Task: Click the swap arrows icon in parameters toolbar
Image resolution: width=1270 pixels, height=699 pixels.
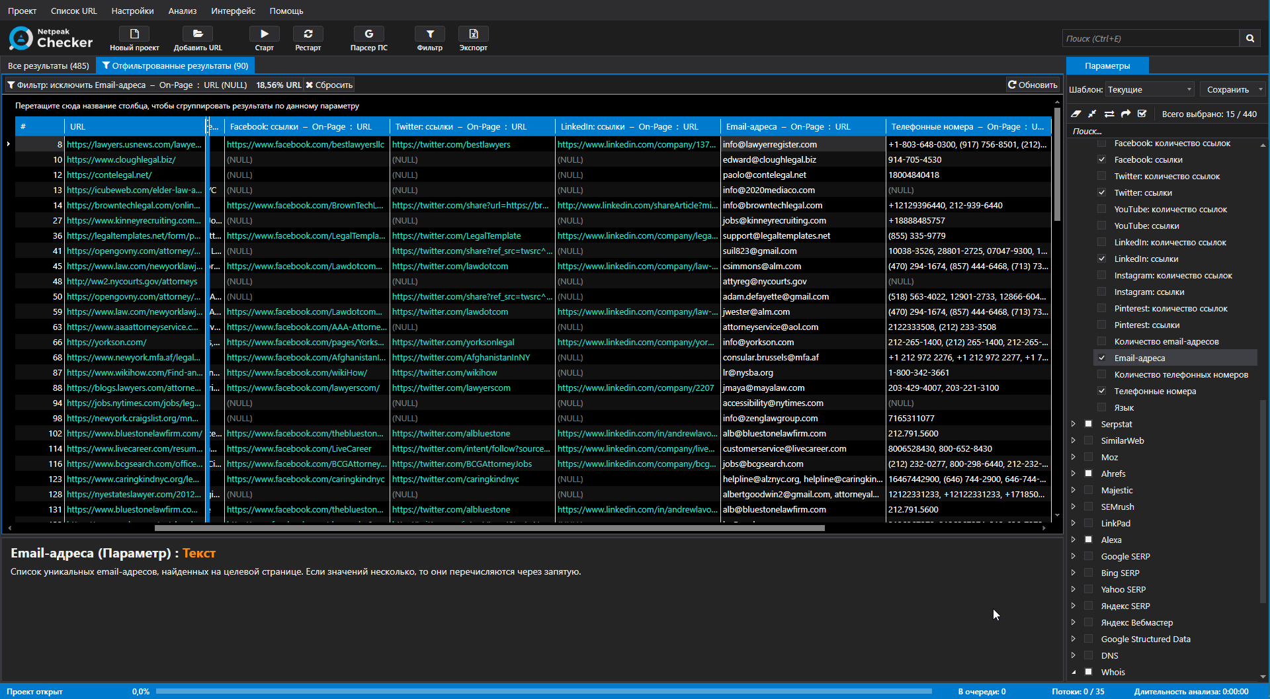Action: [1109, 114]
